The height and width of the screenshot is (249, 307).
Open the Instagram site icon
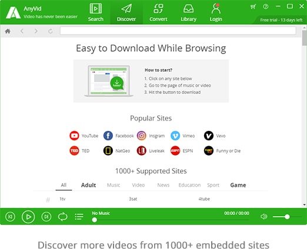[x=142, y=136]
